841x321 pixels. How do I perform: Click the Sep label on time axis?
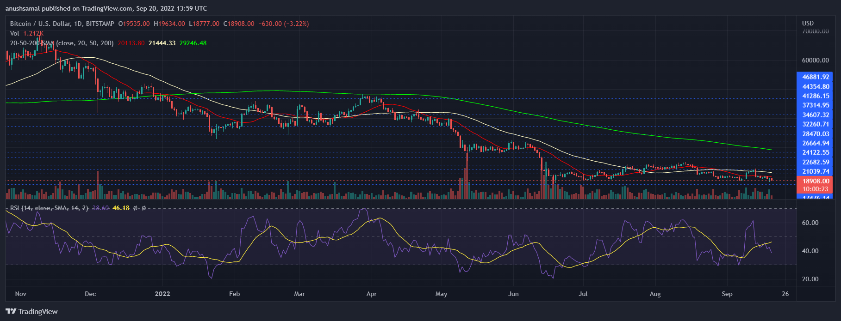tap(727, 294)
